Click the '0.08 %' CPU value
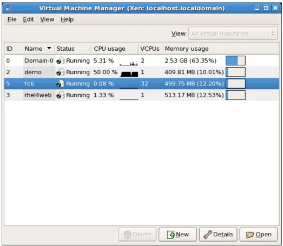 tap(103, 84)
